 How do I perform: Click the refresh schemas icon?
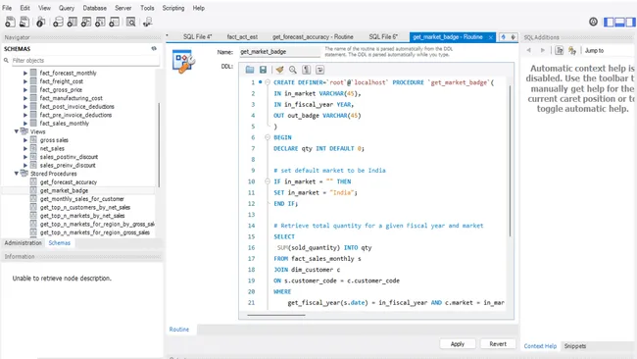[x=154, y=48]
